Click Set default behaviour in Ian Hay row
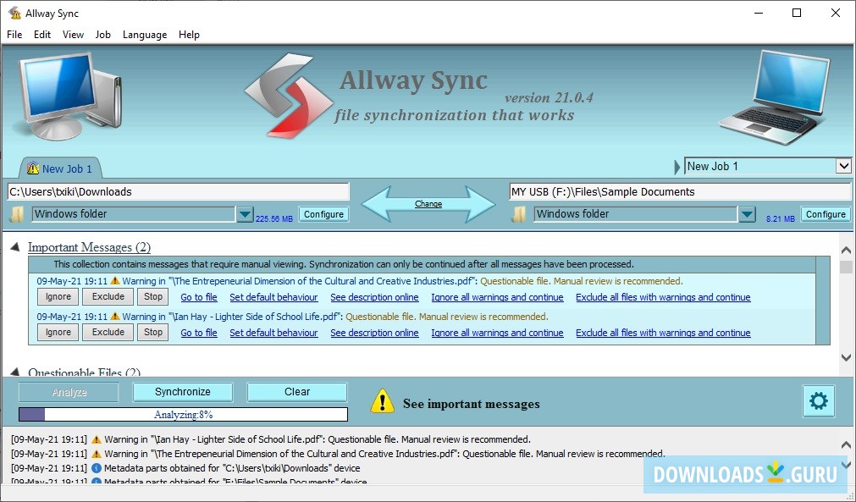 273,333
